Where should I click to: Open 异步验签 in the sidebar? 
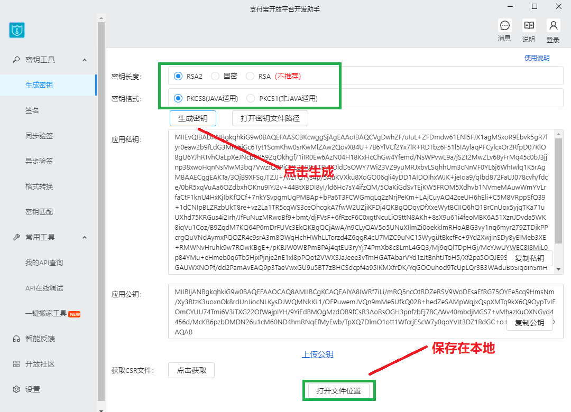tap(39, 161)
